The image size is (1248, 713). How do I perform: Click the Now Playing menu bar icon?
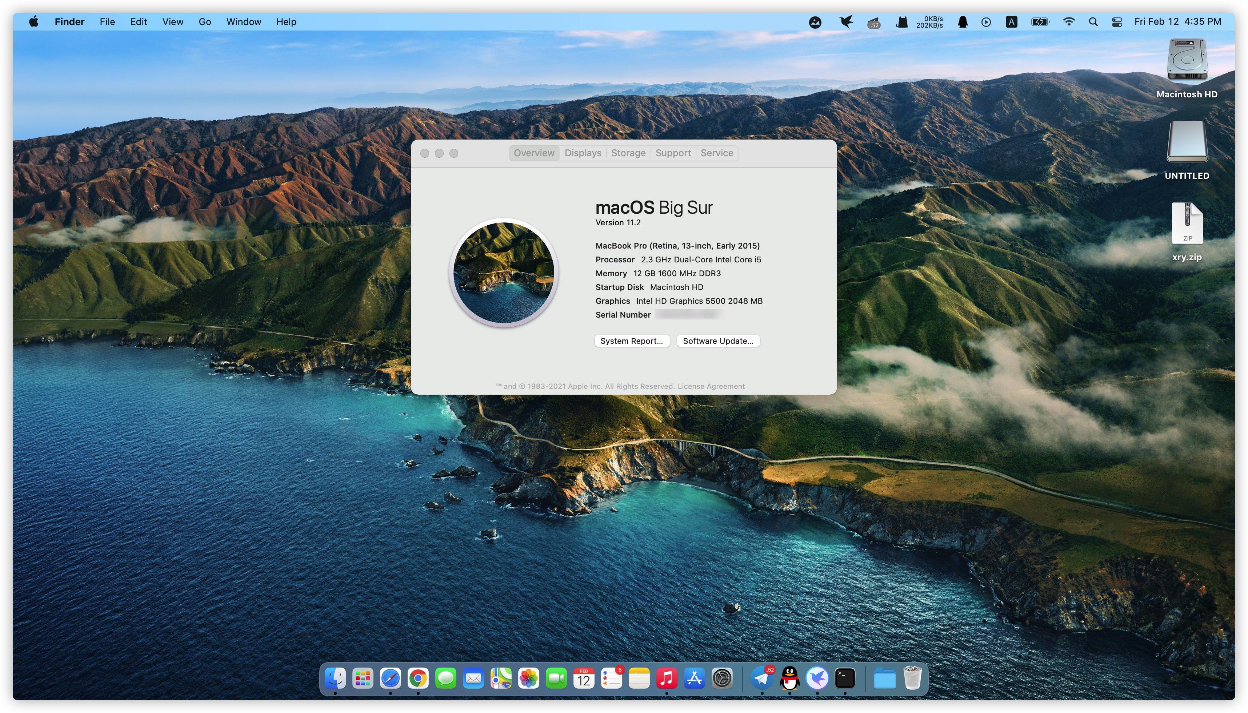pyautogui.click(x=986, y=21)
